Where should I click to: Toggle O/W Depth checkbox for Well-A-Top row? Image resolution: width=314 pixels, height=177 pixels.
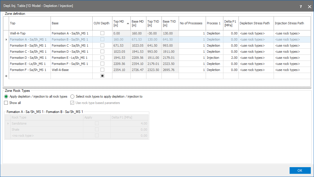click(102, 33)
